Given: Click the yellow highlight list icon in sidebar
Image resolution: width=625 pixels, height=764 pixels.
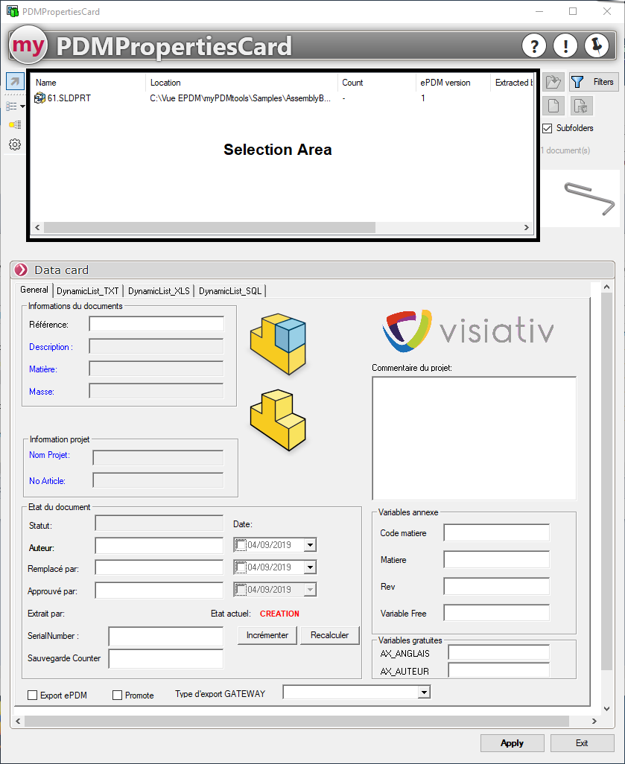Looking at the screenshot, I should click(x=15, y=125).
